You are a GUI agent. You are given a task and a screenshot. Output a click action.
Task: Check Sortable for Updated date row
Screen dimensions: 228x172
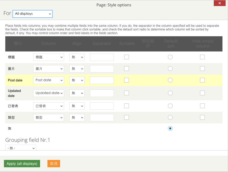[127, 93]
